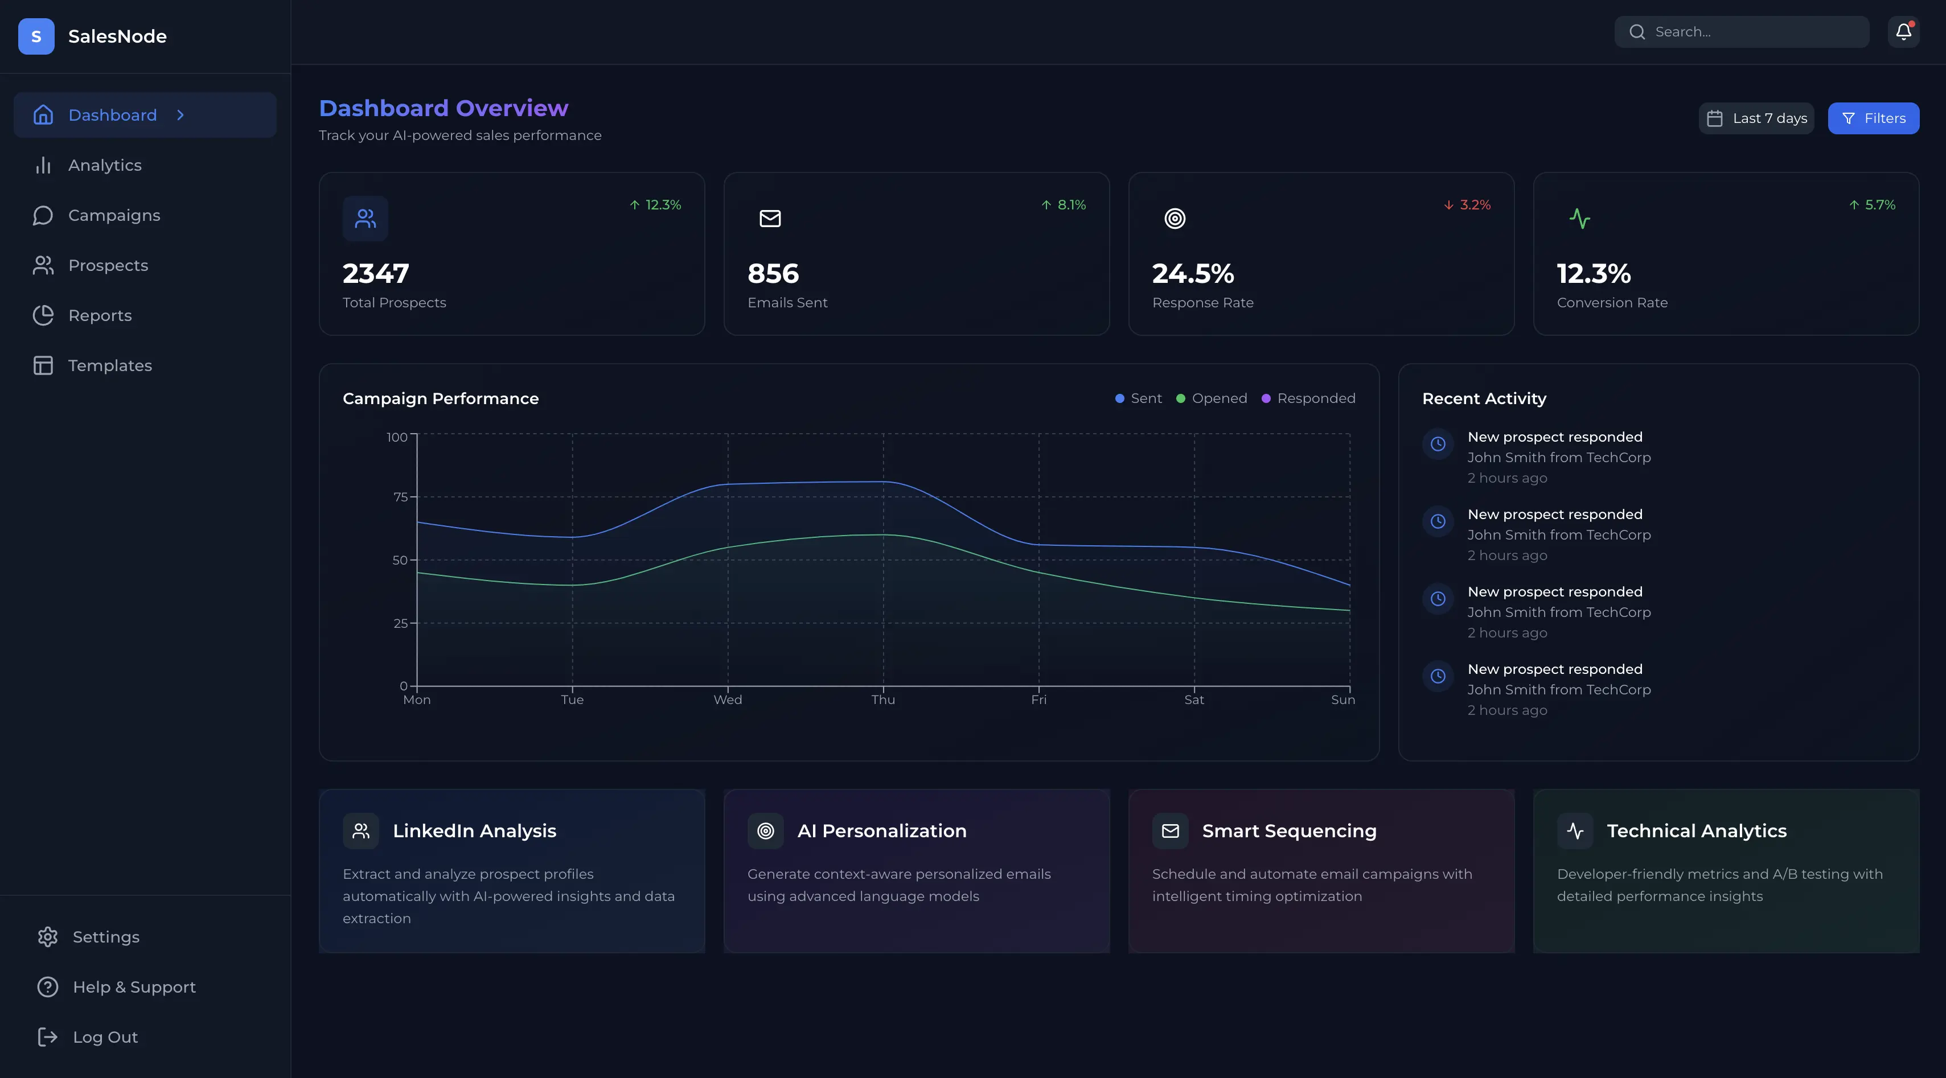Open Campaigns from the sidebar
Image resolution: width=1946 pixels, height=1078 pixels.
pyautogui.click(x=145, y=215)
